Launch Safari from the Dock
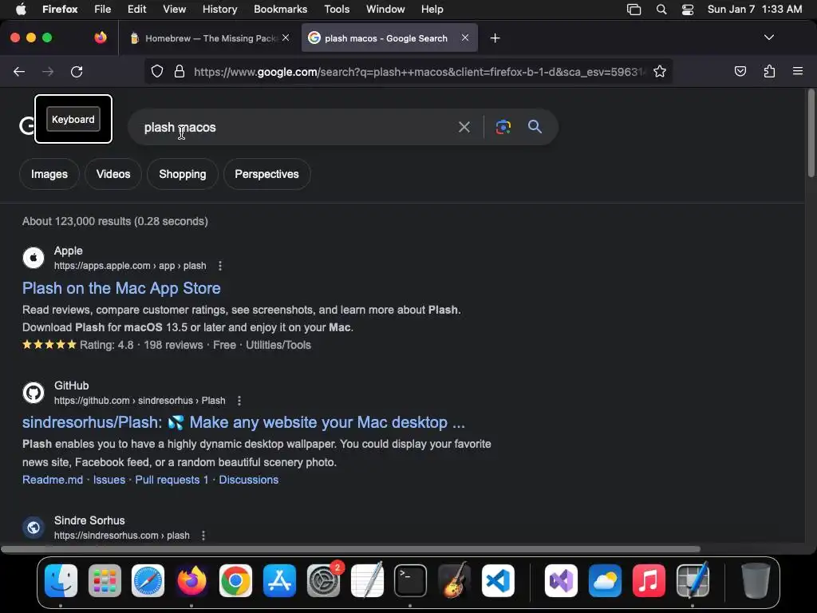 [148, 581]
